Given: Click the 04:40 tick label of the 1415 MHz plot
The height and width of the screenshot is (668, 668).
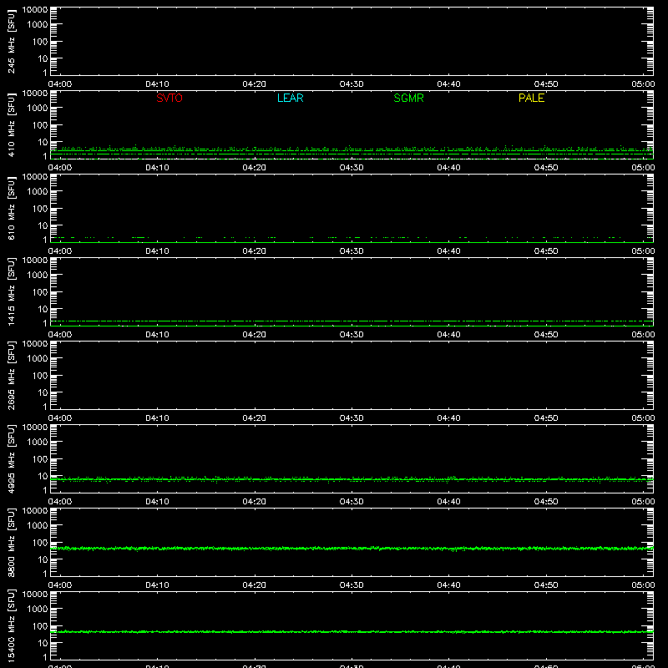Looking at the screenshot, I should (448, 335).
